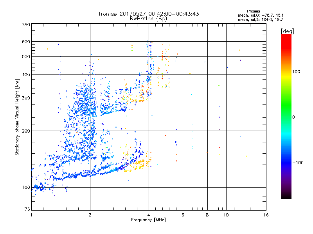Click the 'mean, sd,X: 104.0, 19.7' text
The image size is (313, 234).
click(261, 19)
